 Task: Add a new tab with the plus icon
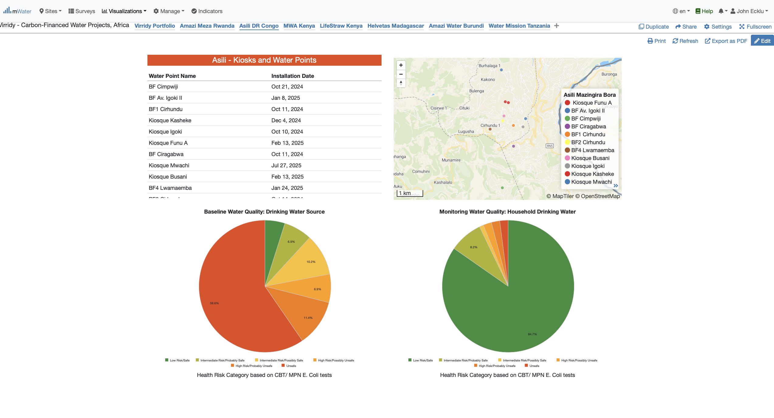pos(557,26)
